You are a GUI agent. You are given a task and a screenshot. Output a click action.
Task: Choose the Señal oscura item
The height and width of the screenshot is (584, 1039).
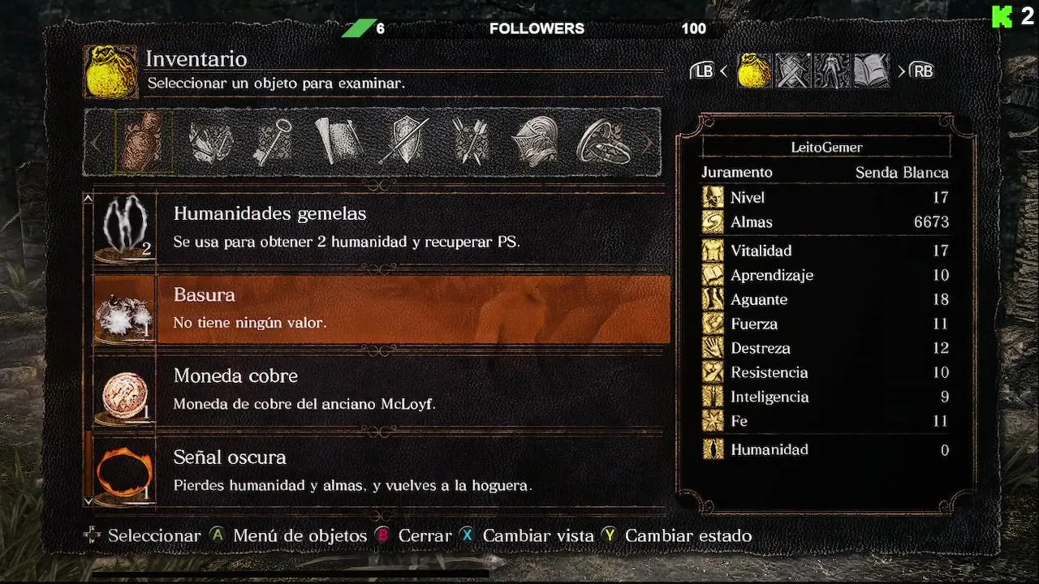(x=382, y=471)
